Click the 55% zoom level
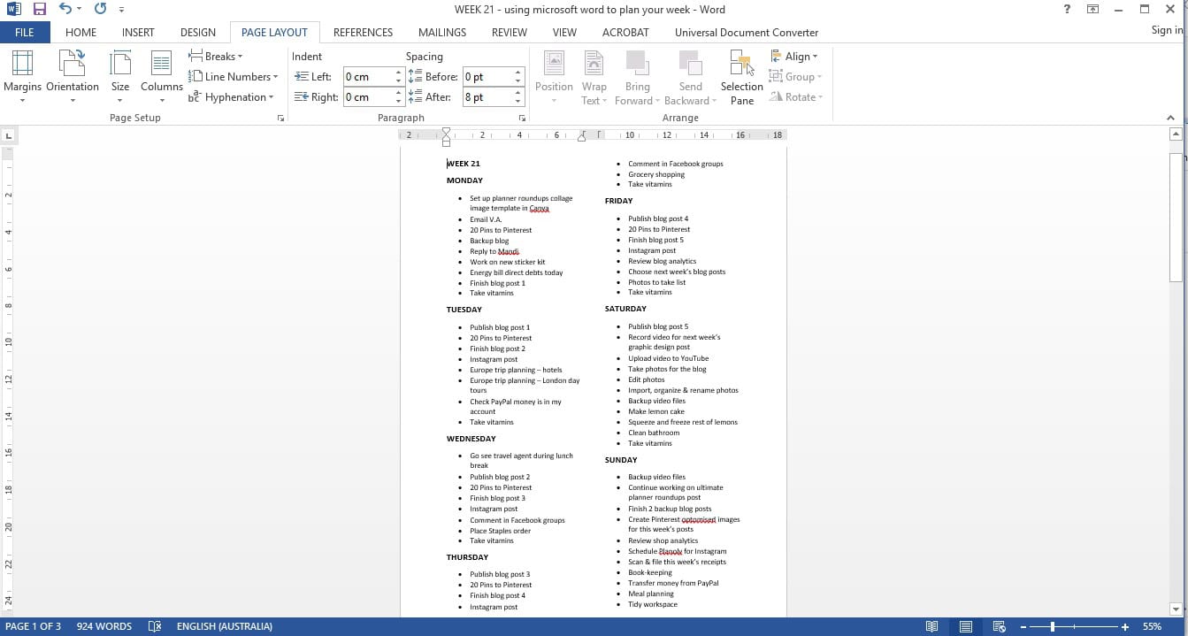 pos(1152,626)
